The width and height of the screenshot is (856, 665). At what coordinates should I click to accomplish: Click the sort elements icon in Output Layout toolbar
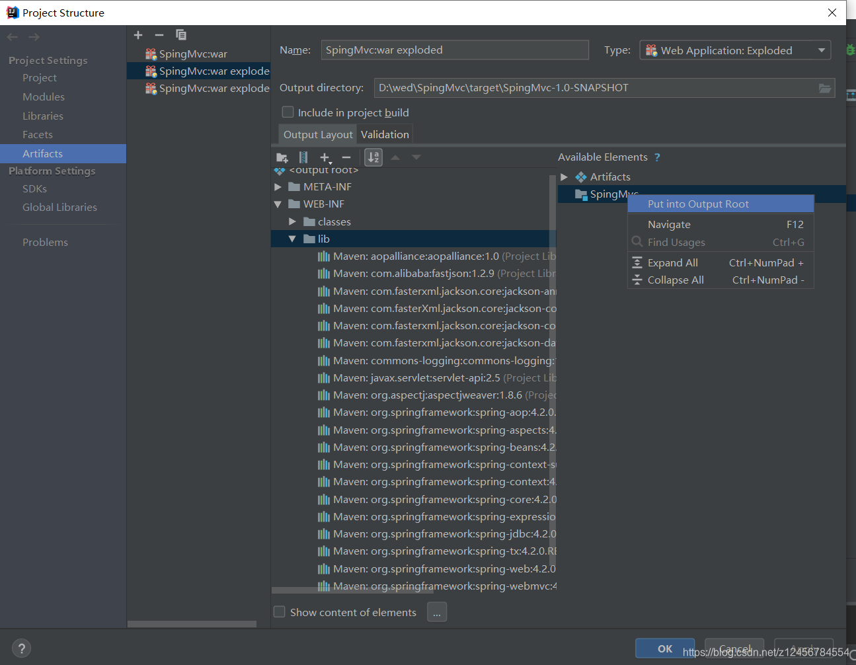click(x=373, y=157)
